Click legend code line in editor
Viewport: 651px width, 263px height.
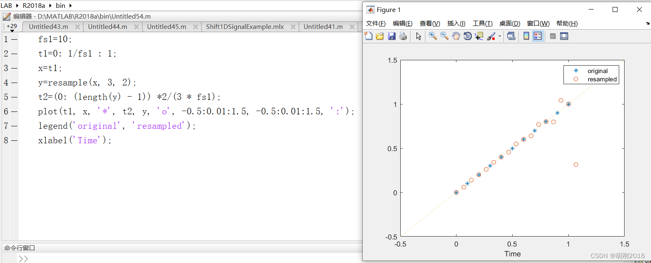tap(117, 126)
